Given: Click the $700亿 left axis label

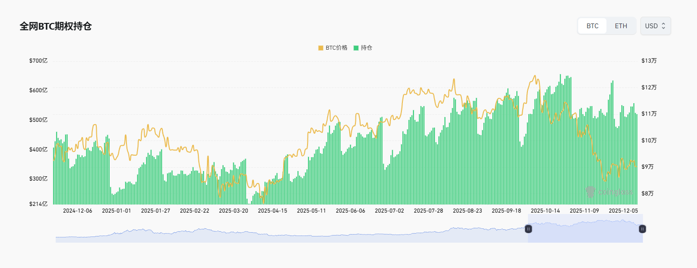Looking at the screenshot, I should pos(38,61).
